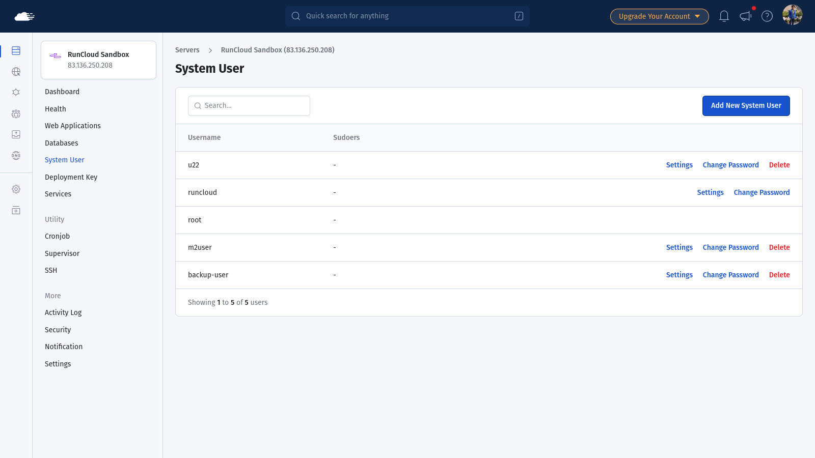Open the Upgrade Your Account dropdown
Viewport: 815px width, 458px height.
[x=659, y=16]
